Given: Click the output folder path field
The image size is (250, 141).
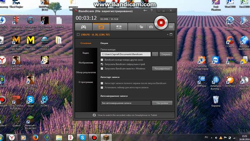Looking at the screenshot, I should tap(125, 54).
